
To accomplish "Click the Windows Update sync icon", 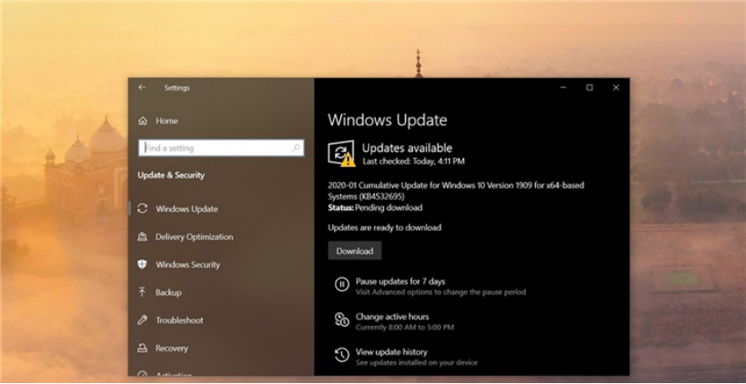I will click(143, 209).
